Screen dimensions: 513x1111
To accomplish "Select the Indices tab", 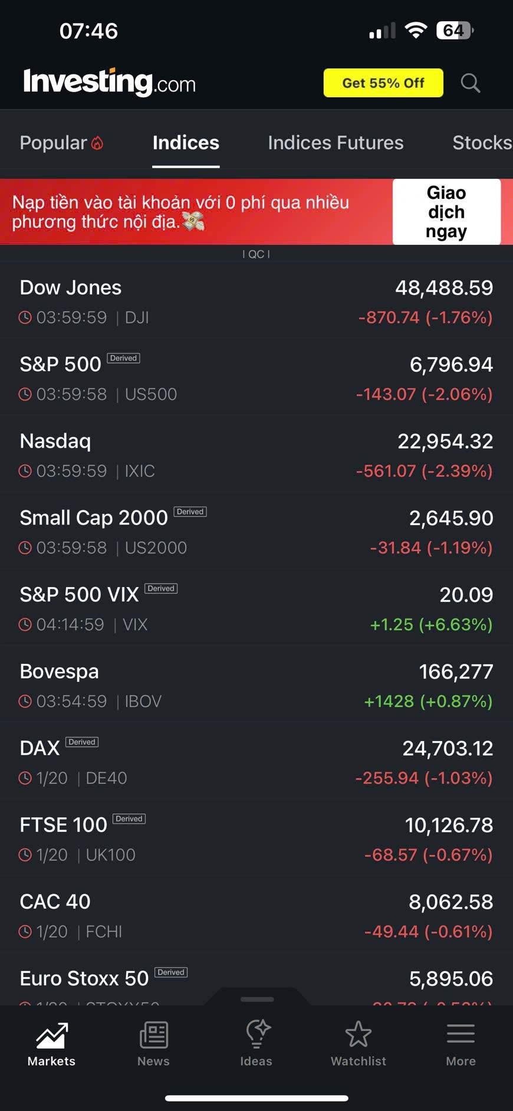I will click(186, 143).
